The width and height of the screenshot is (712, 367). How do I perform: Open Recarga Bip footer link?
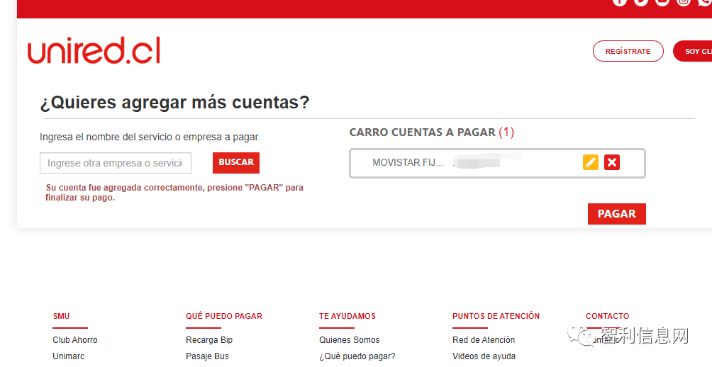209,340
